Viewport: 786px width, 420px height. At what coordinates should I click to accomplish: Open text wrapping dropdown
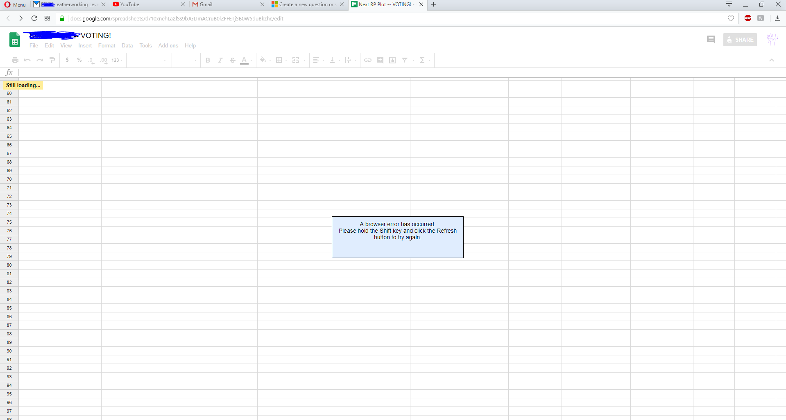[x=350, y=60]
